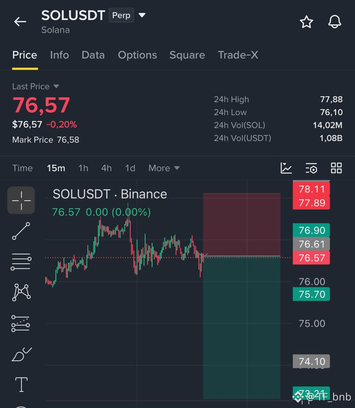This screenshot has width=355, height=408.
Task: Select the XABCD pattern tool
Action: pos(21,292)
